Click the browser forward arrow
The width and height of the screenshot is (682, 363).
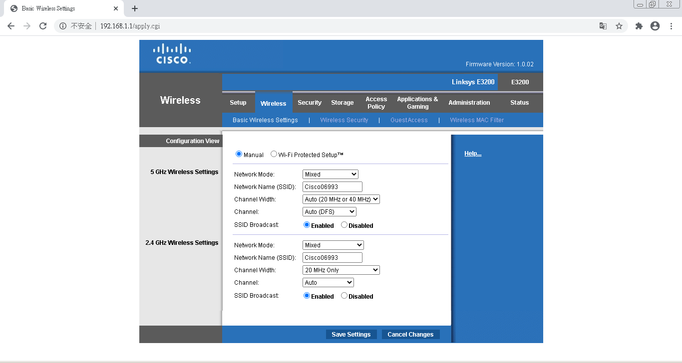tap(27, 26)
